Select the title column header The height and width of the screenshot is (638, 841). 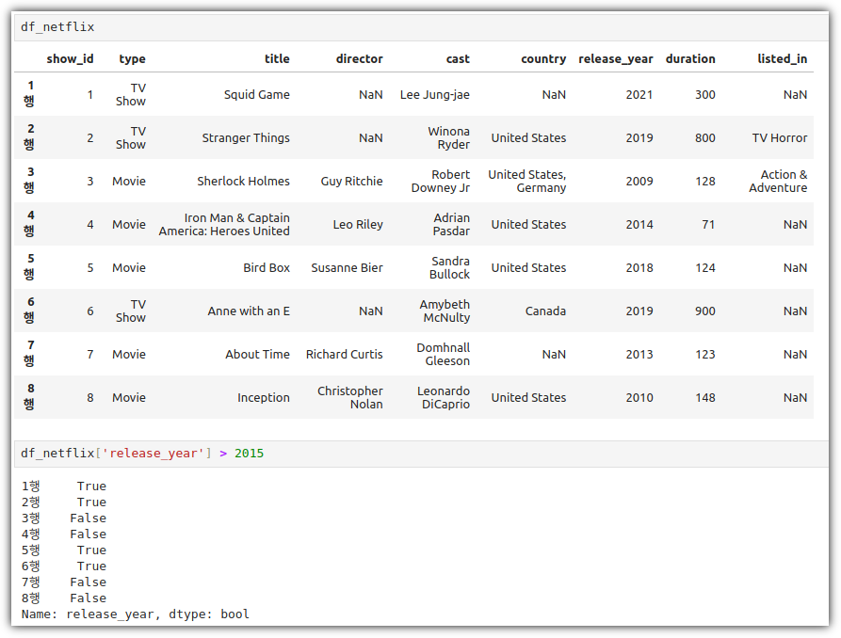click(x=277, y=59)
